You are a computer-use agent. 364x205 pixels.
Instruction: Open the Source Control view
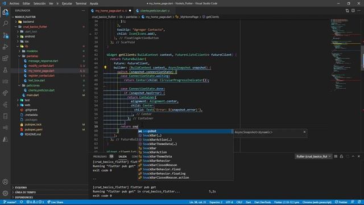click(x=5, y=35)
